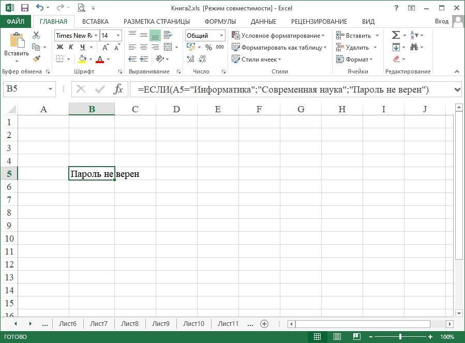Center cell text horizontally
Image resolution: width=465 pixels, height=343 pixels.
(143, 47)
